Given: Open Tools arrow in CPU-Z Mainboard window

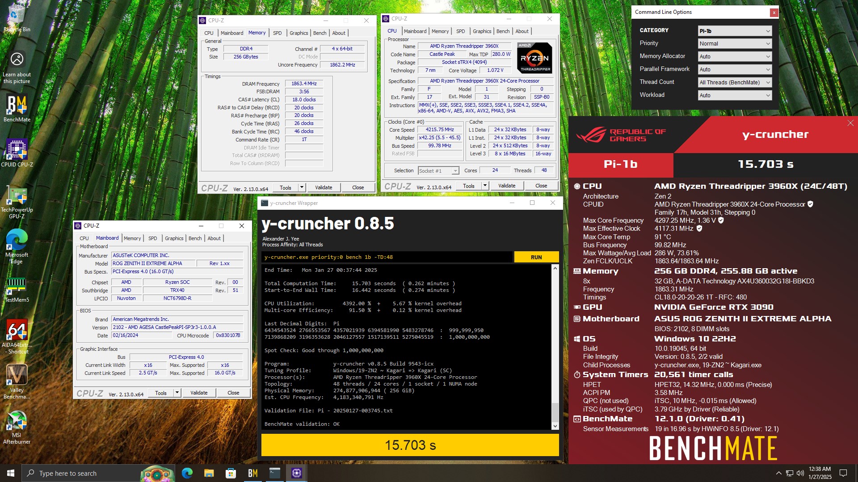Looking at the screenshot, I should pos(177,393).
